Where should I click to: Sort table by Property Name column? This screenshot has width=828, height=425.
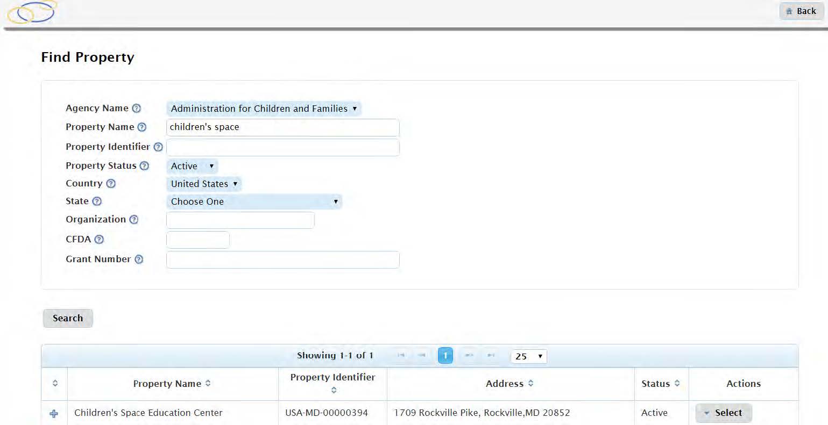[172, 384]
